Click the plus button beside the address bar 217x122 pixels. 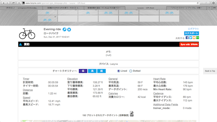coord(19,3)
